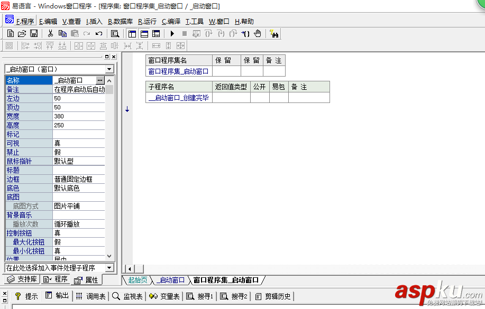Viewport: 485px width, 309px height.
Task: Click the Cut scissors icon
Action: click(50, 33)
